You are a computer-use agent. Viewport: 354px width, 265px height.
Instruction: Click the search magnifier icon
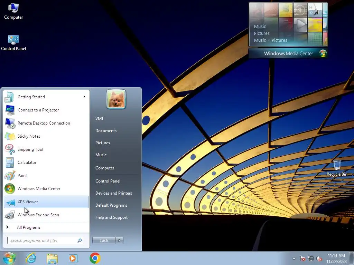[80, 241]
